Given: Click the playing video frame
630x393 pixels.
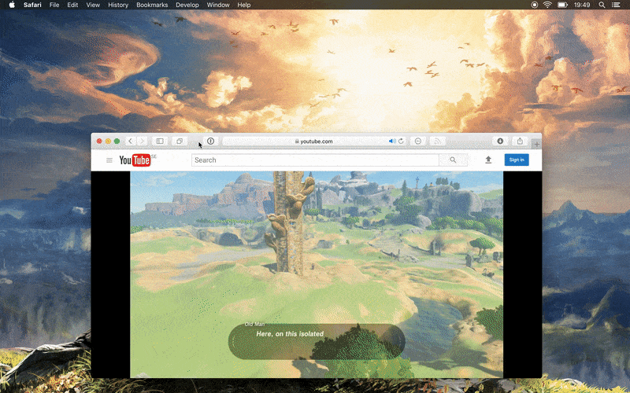Looking at the screenshot, I should tap(317, 274).
